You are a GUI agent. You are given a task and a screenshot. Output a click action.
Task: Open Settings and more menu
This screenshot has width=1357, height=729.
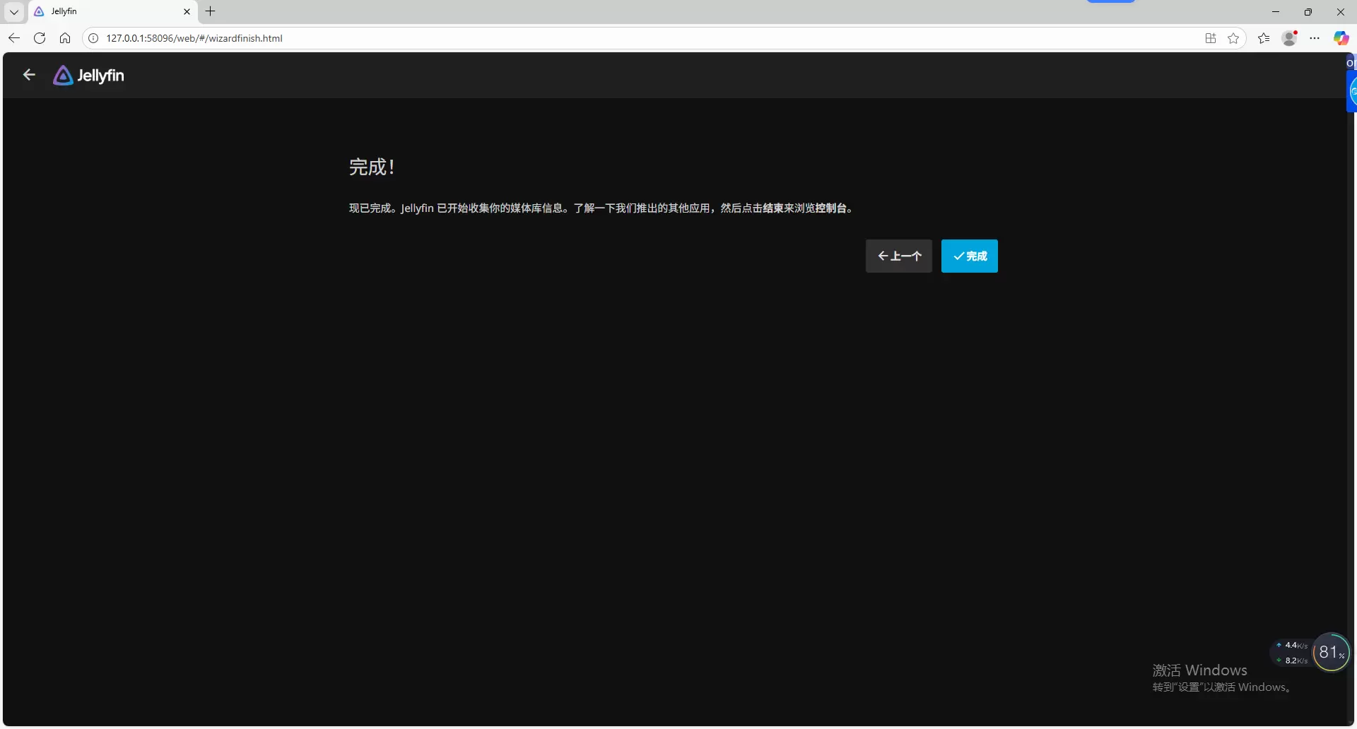(x=1315, y=38)
